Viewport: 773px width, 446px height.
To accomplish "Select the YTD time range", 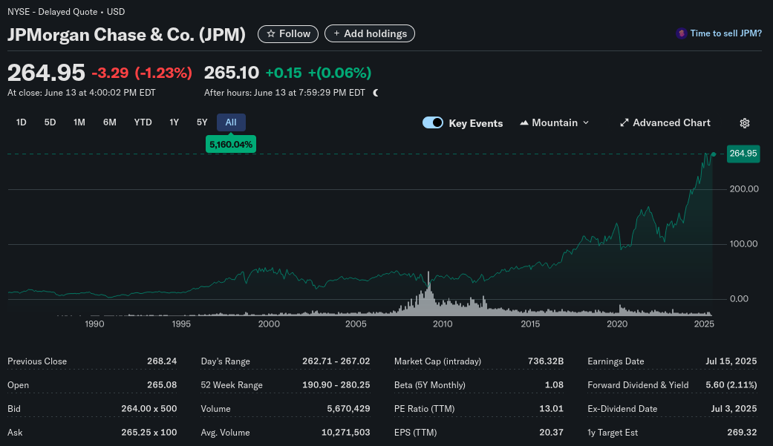I will click(x=143, y=122).
